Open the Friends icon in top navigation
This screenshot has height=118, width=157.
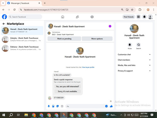coord(77,17)
